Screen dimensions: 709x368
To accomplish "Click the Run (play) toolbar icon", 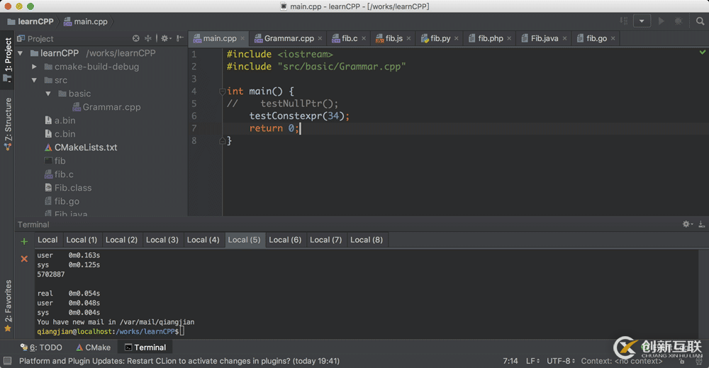I will (661, 21).
